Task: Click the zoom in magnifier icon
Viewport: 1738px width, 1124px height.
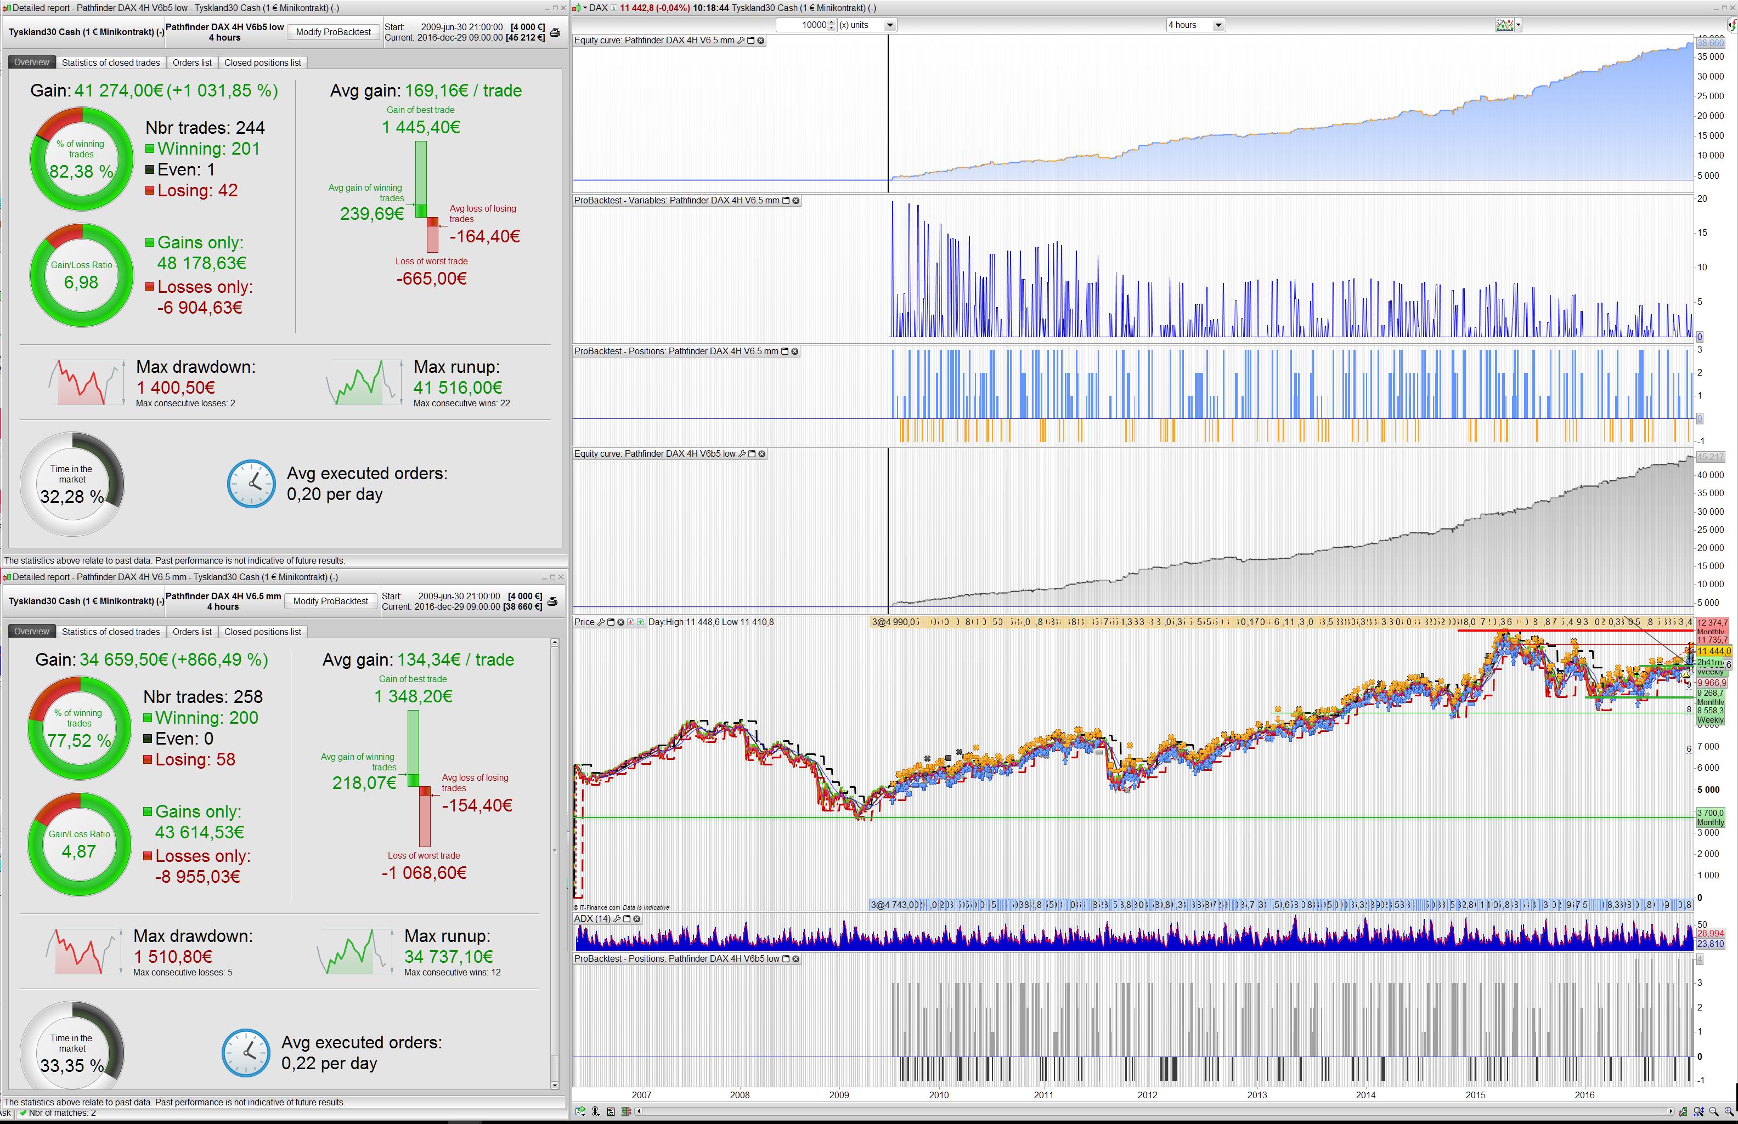Action: pyautogui.click(x=1729, y=1111)
